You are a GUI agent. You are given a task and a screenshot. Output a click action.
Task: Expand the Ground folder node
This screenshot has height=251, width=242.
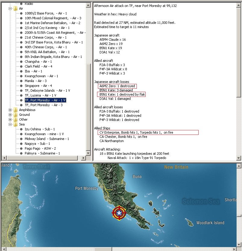tap(10, 115)
